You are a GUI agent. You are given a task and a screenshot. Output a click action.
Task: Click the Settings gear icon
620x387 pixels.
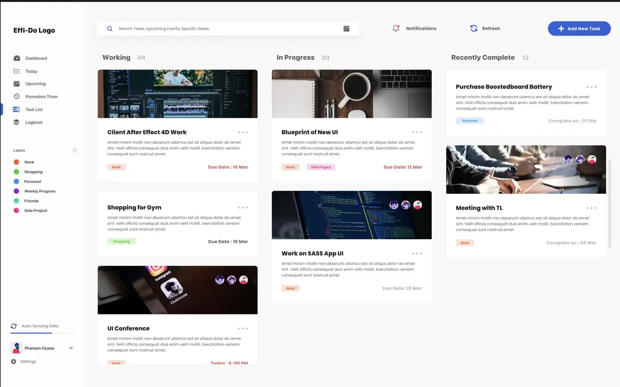coord(14,362)
